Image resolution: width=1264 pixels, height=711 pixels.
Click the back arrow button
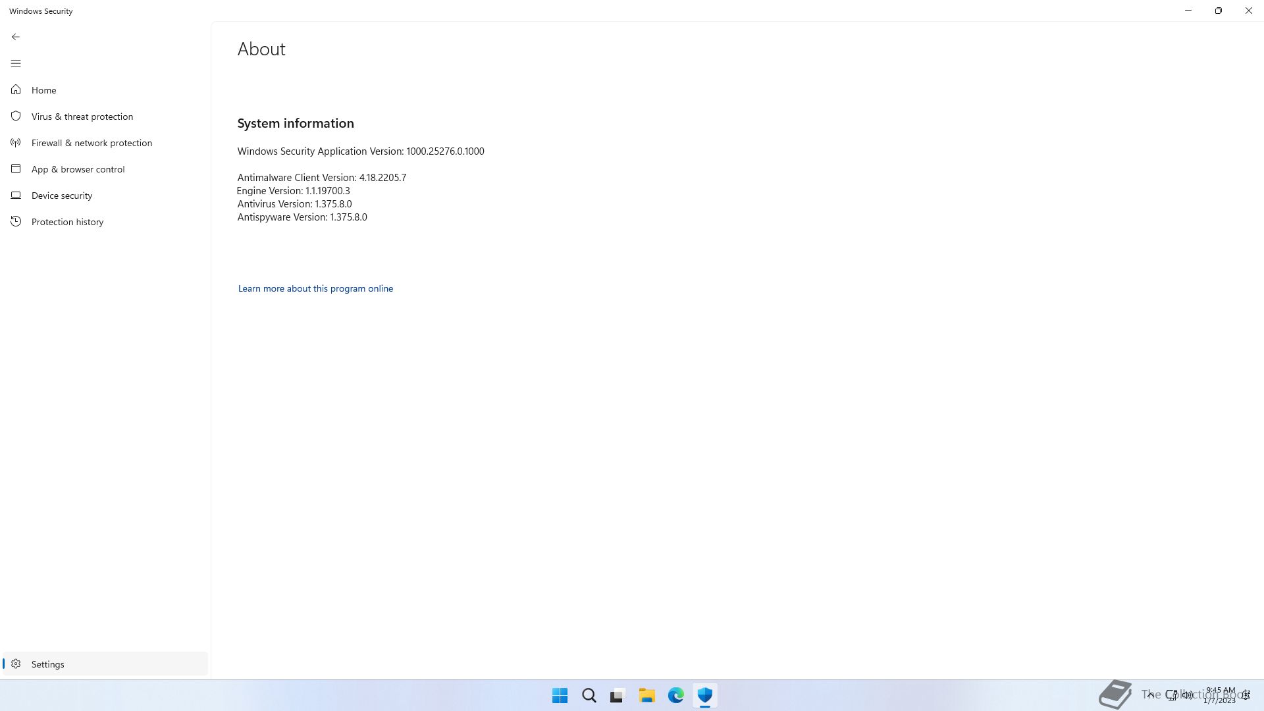tap(16, 37)
